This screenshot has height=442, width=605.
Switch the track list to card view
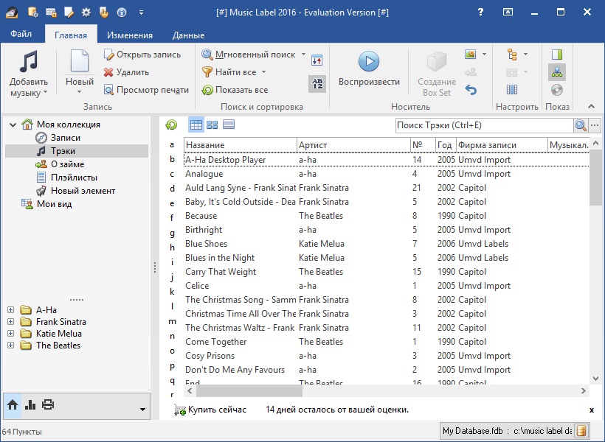[212, 125]
